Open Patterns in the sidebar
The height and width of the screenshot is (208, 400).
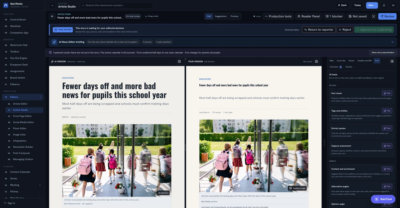(x=22, y=84)
